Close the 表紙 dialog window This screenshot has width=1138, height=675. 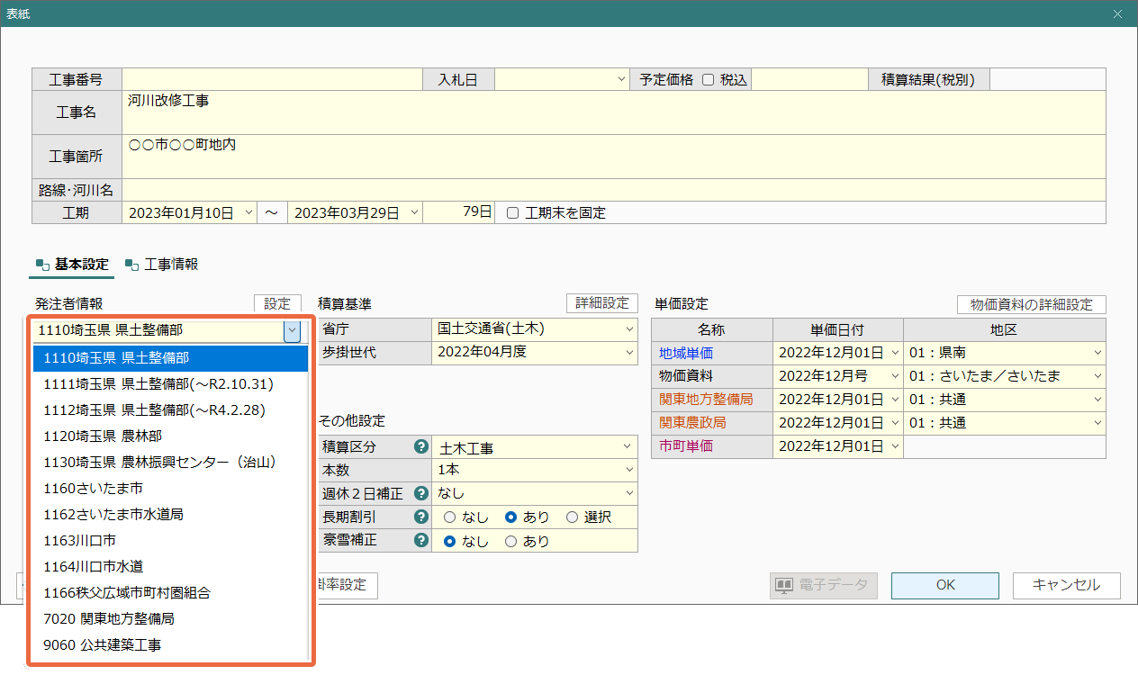click(1117, 13)
